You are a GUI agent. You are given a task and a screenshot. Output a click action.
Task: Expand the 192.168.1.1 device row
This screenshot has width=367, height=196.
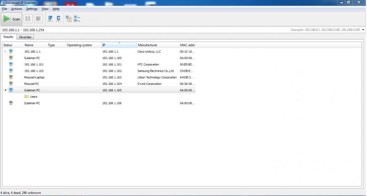[5, 51]
